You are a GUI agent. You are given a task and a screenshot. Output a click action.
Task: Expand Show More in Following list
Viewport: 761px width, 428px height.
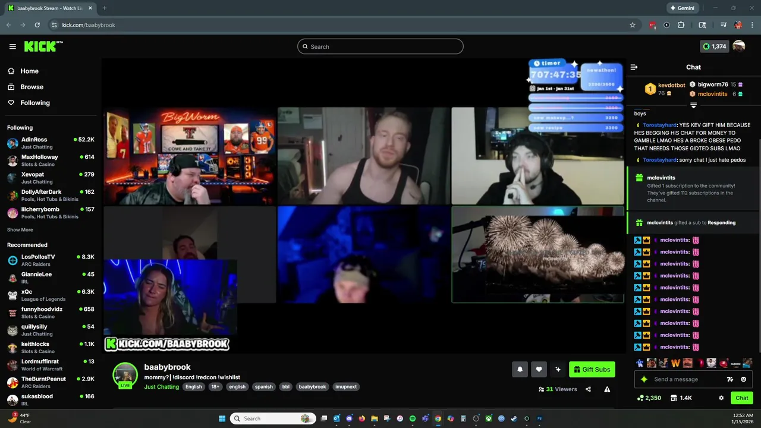click(x=20, y=229)
